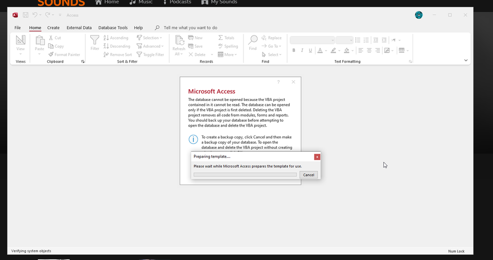Viewport: 493px width, 260px height.
Task: Click Remove Sort command
Action: pyautogui.click(x=117, y=55)
